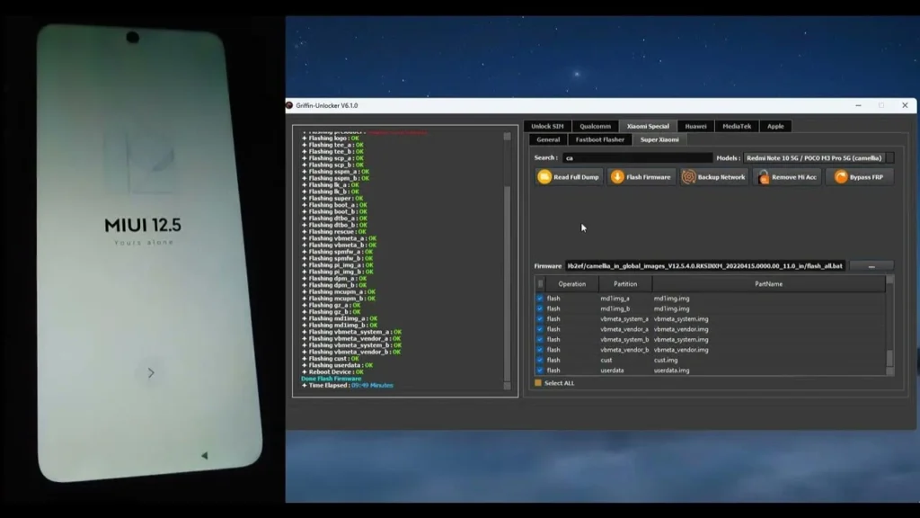920x518 pixels.
Task: Click the Search field containing 'ca'
Action: [x=637, y=158]
